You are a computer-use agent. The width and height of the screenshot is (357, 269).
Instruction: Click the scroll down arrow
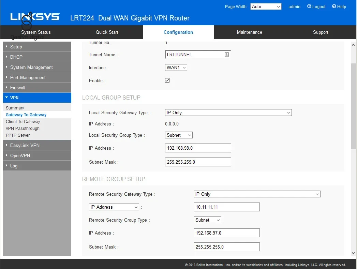[x=353, y=253]
